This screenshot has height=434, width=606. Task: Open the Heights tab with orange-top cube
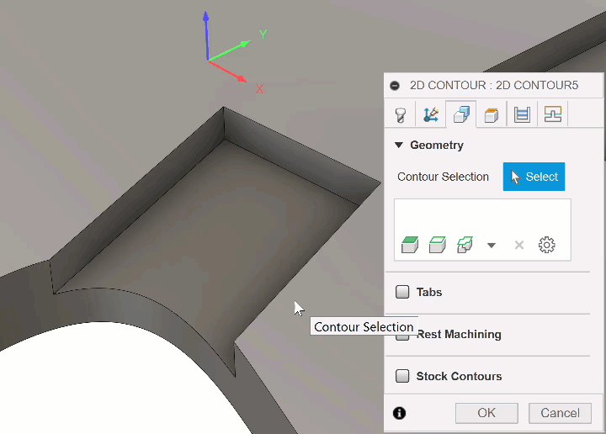pyautogui.click(x=492, y=114)
